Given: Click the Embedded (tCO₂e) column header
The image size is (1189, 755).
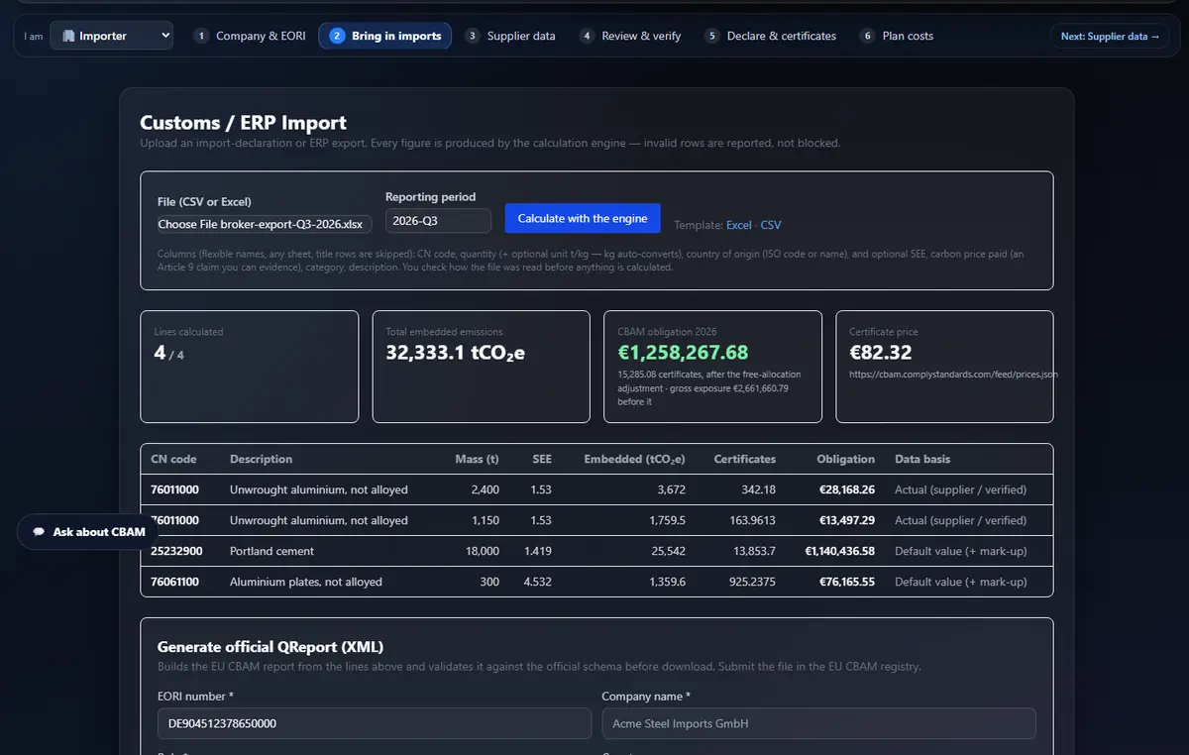Looking at the screenshot, I should pos(634,459).
